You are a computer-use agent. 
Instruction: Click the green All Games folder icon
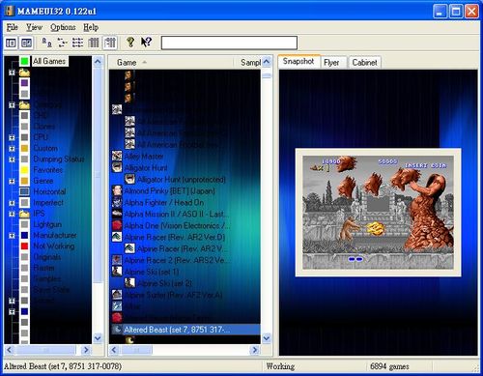[24, 61]
